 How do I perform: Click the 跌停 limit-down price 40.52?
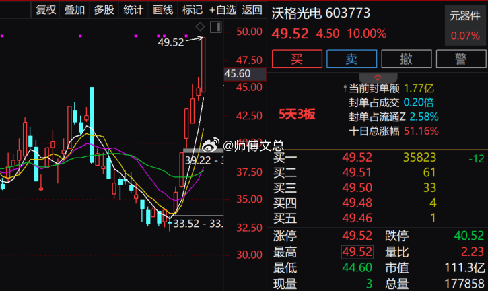(x=468, y=236)
